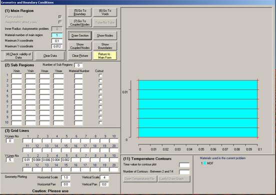The height and width of the screenshot is (195, 276).
Task: Click the Inner Radius Axisymmetric problem field
Action: 57,29
